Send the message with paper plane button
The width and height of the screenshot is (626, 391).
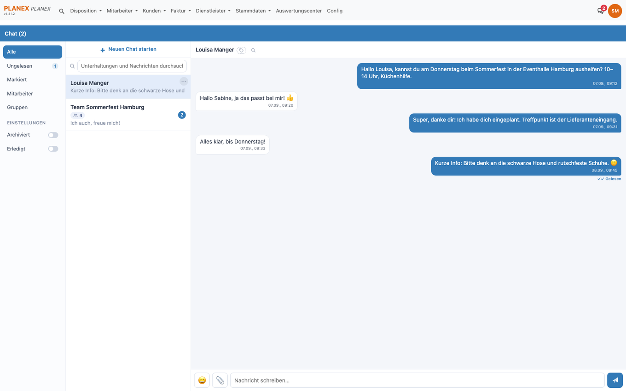pos(615,380)
